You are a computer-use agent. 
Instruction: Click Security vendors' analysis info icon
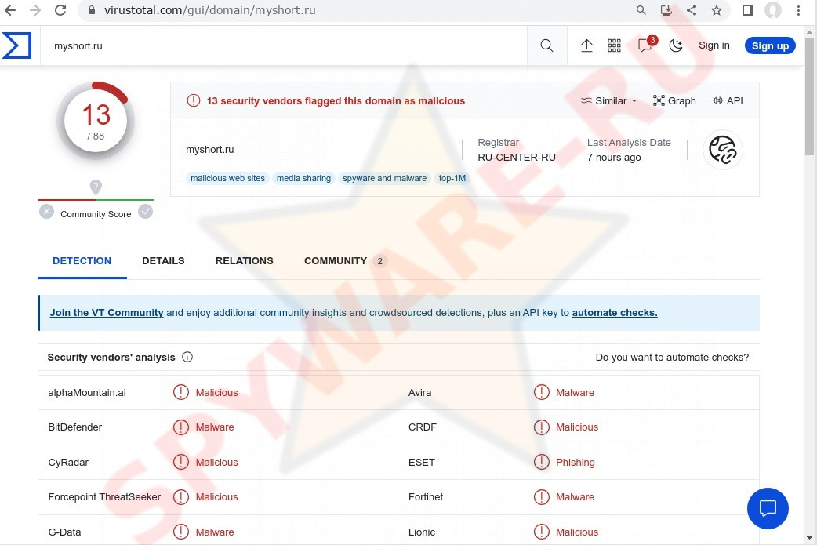pos(187,357)
